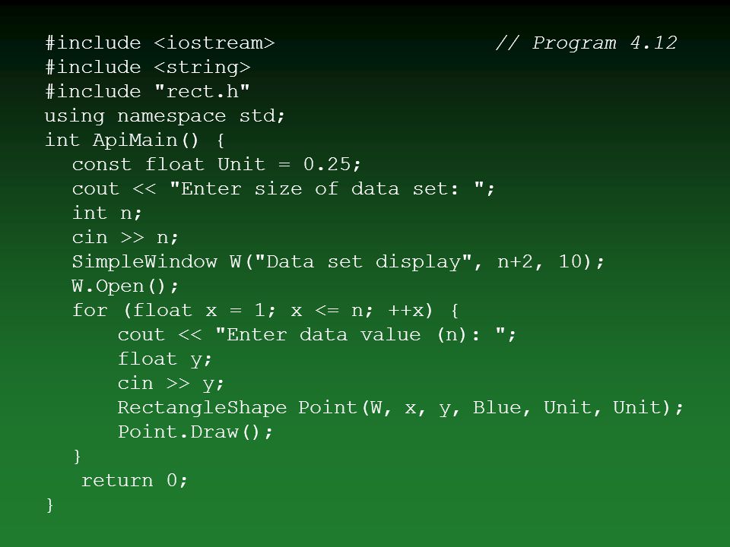Image resolution: width=730 pixels, height=547 pixels.
Task: Click the 'float y;' declaration
Action: click(165, 359)
